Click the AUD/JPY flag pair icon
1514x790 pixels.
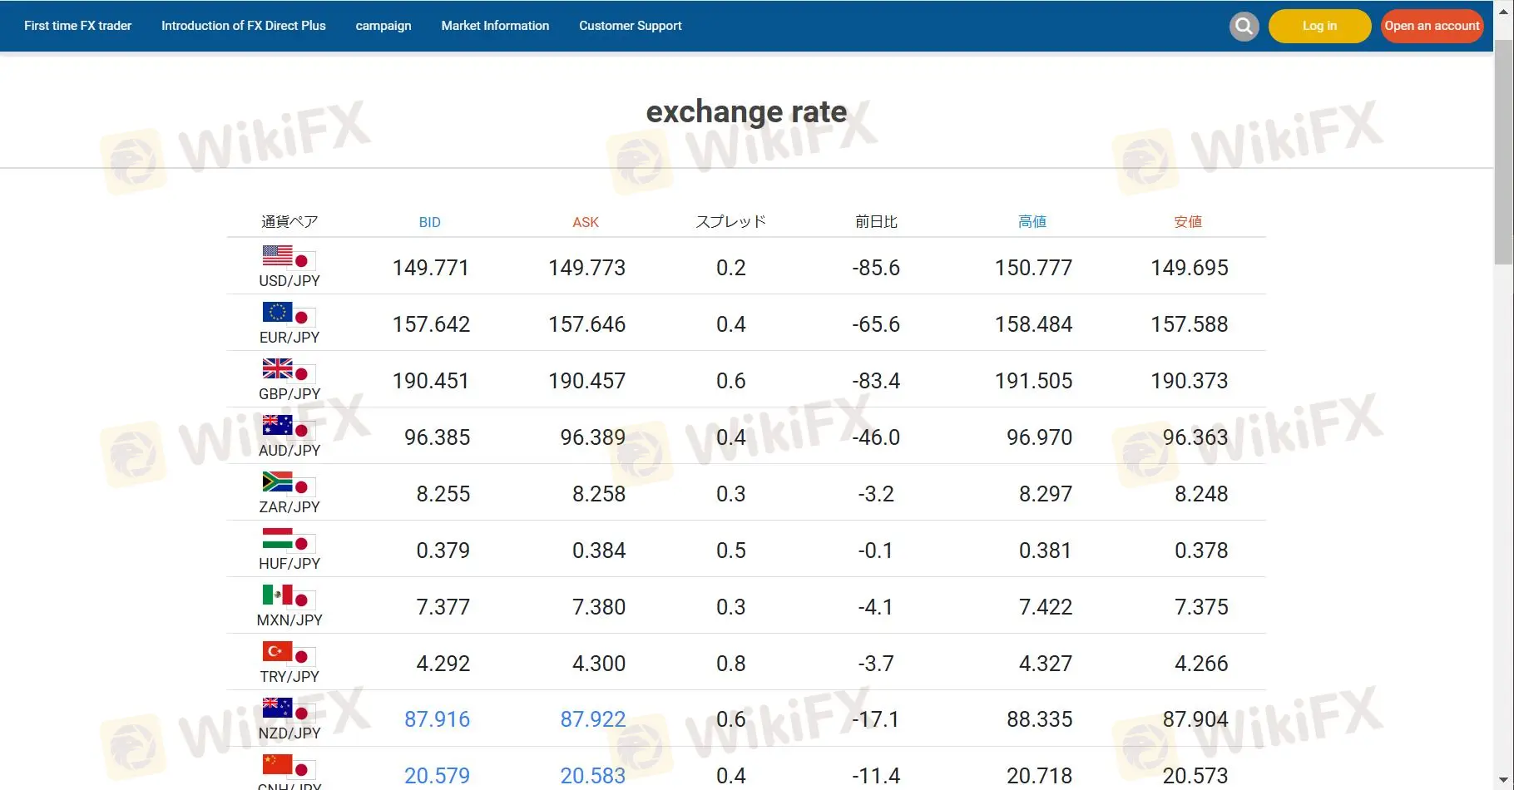pyautogui.click(x=289, y=427)
